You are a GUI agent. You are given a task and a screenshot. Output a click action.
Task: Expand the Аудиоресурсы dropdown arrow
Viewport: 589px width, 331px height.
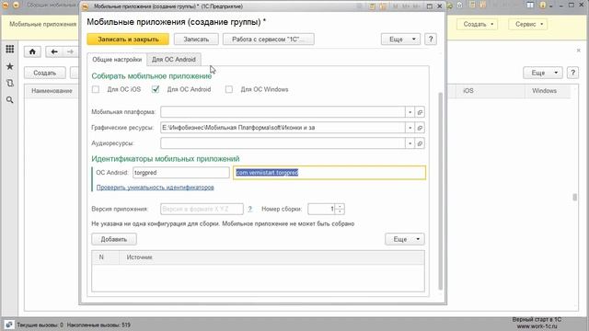coord(410,143)
